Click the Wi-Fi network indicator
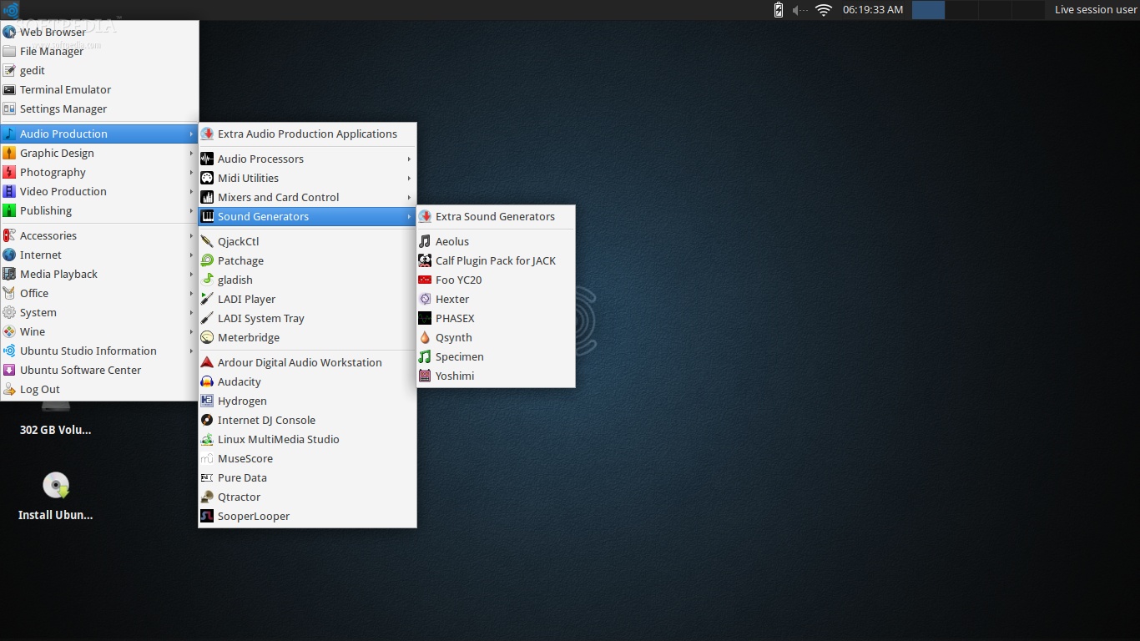The height and width of the screenshot is (641, 1140). [x=824, y=10]
